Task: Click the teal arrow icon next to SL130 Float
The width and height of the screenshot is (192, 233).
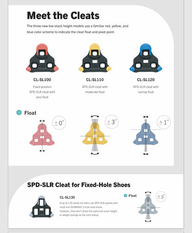Action: (x=126, y=195)
